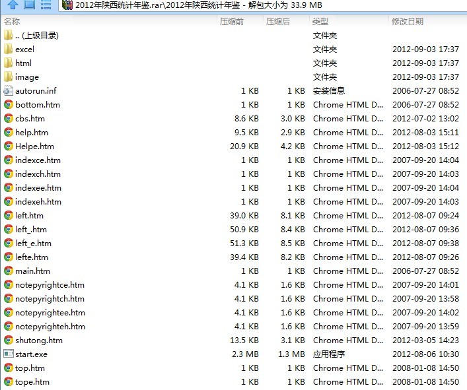Select the file name notepyrightce.htm
Image resolution: width=467 pixels, height=390 pixels.
click(50, 285)
